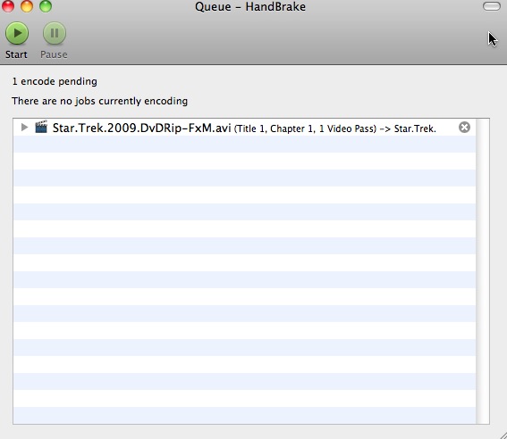Remove Star.Trek.2009 job from queue
Screen dimensions: 507x439
coord(464,128)
